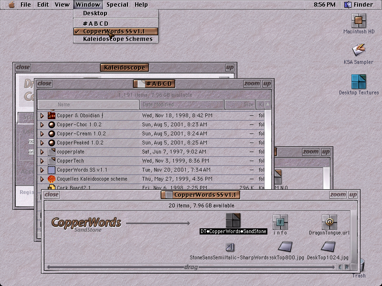Viewport: 382px width, 286px height.
Task: Click vertical scrollbar of # A B C D list
Action: (x=268, y=149)
